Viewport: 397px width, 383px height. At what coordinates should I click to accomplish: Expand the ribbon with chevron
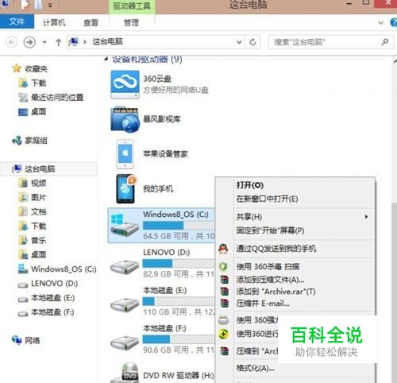pyautogui.click(x=381, y=23)
